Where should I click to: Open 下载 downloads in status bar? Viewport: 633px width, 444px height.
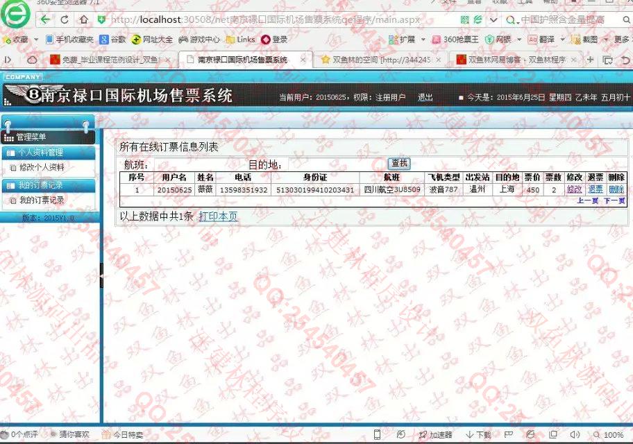[x=478, y=435]
